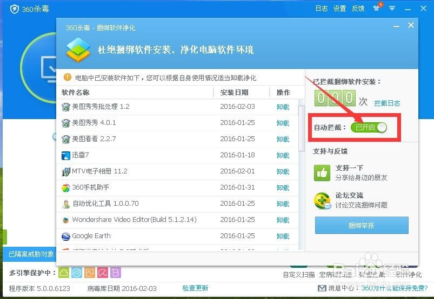Open the main menu dropdown triangle in title bar

pyautogui.click(x=392, y=9)
